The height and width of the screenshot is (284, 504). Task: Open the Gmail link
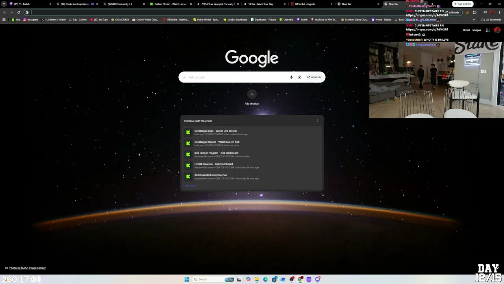coord(466,30)
